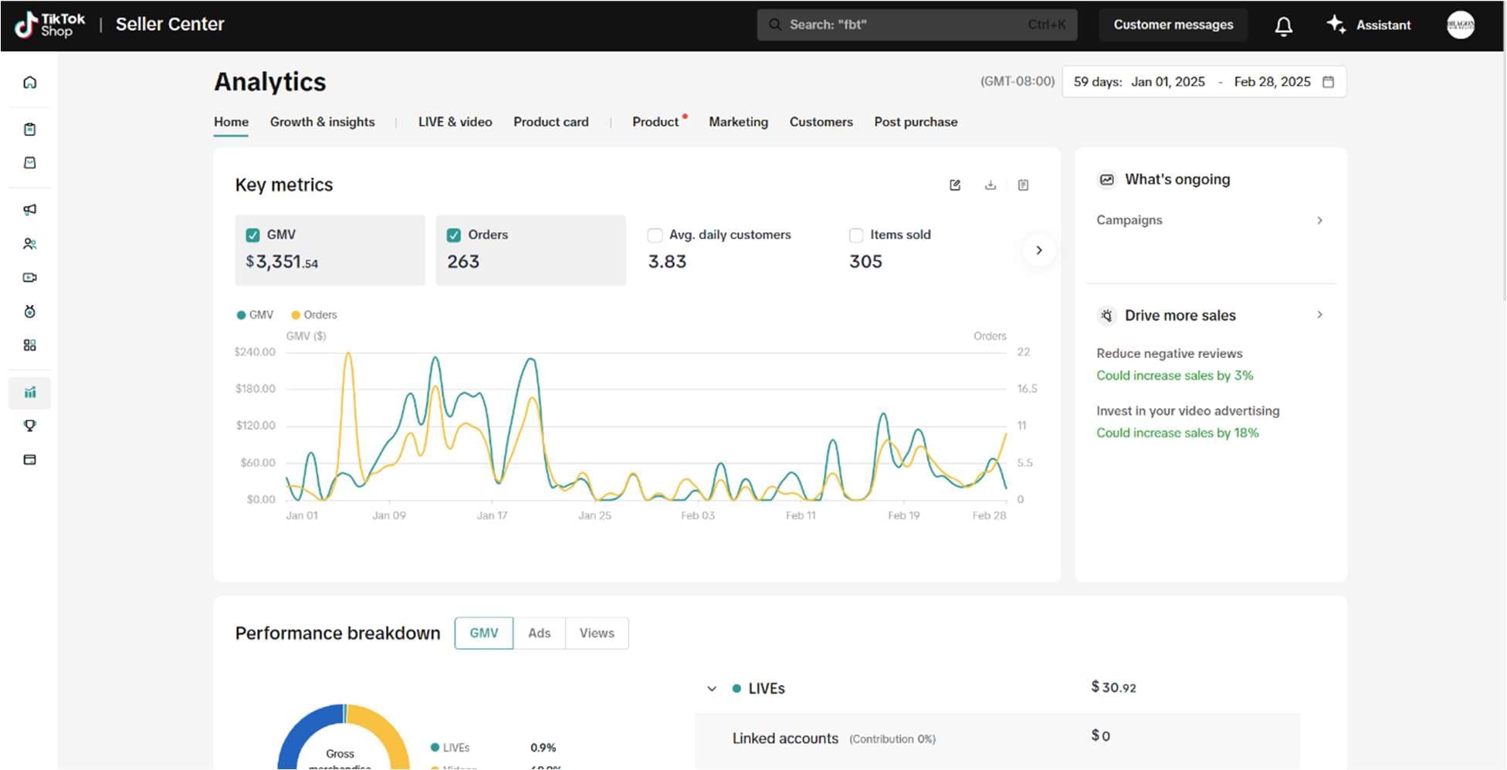Download Key metrics data via the download icon
The height and width of the screenshot is (770, 1507).
point(991,185)
